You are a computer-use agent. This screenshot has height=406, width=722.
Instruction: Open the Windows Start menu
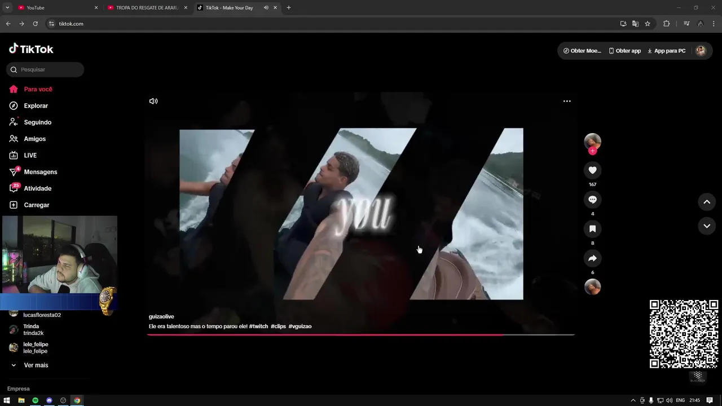(x=7, y=400)
